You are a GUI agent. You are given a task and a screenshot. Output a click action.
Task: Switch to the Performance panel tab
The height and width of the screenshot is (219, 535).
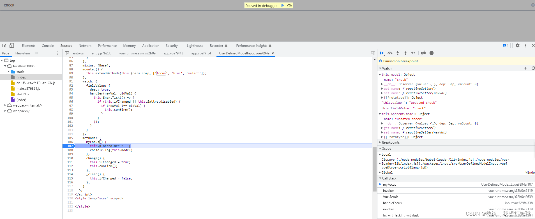[x=107, y=46]
